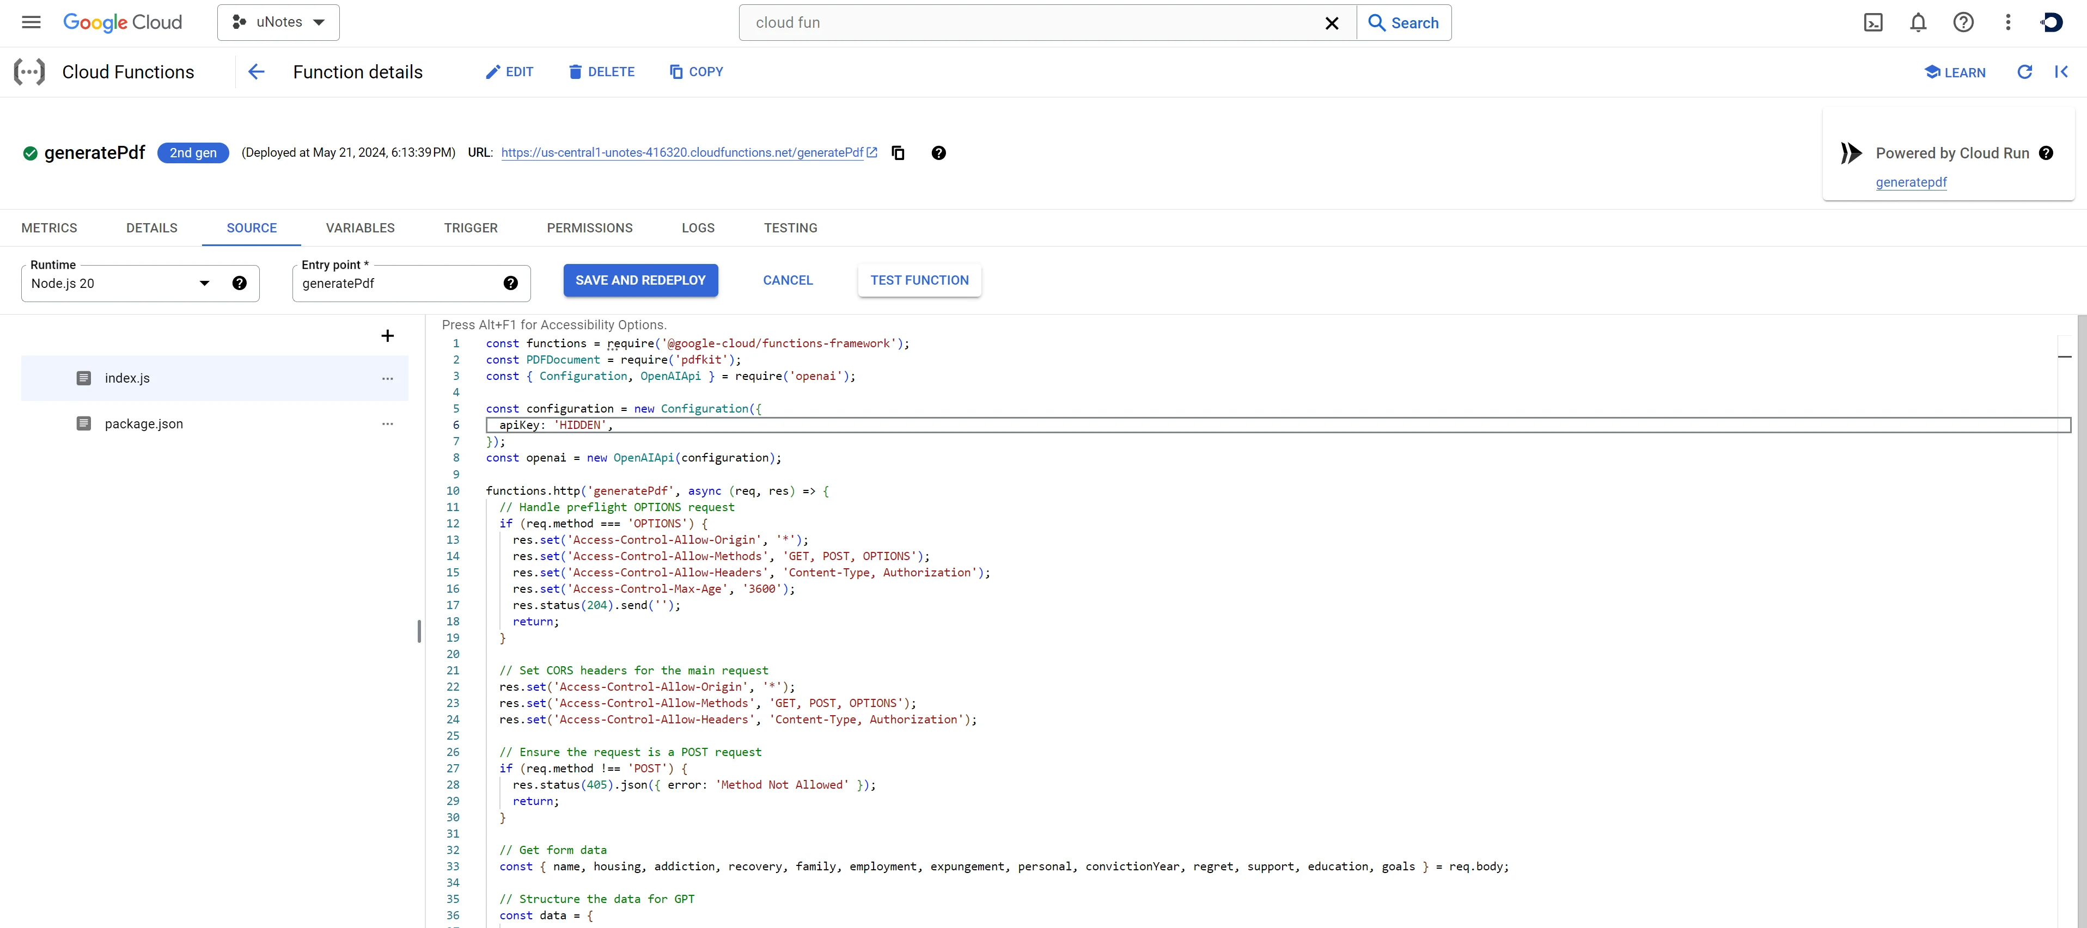Switch to the LOGS tab
2087x928 pixels.
[x=698, y=228]
